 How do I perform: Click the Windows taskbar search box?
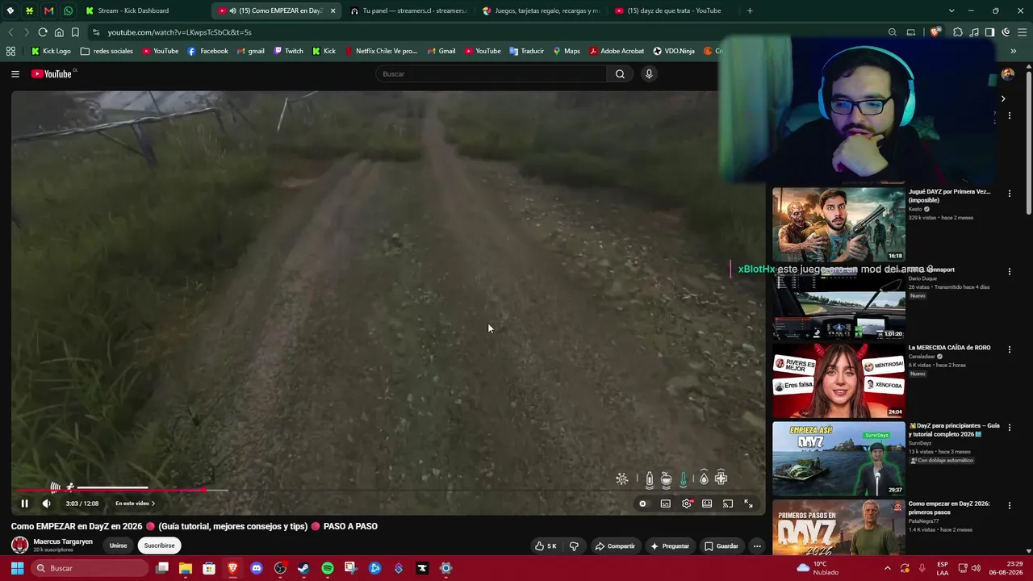click(91, 568)
